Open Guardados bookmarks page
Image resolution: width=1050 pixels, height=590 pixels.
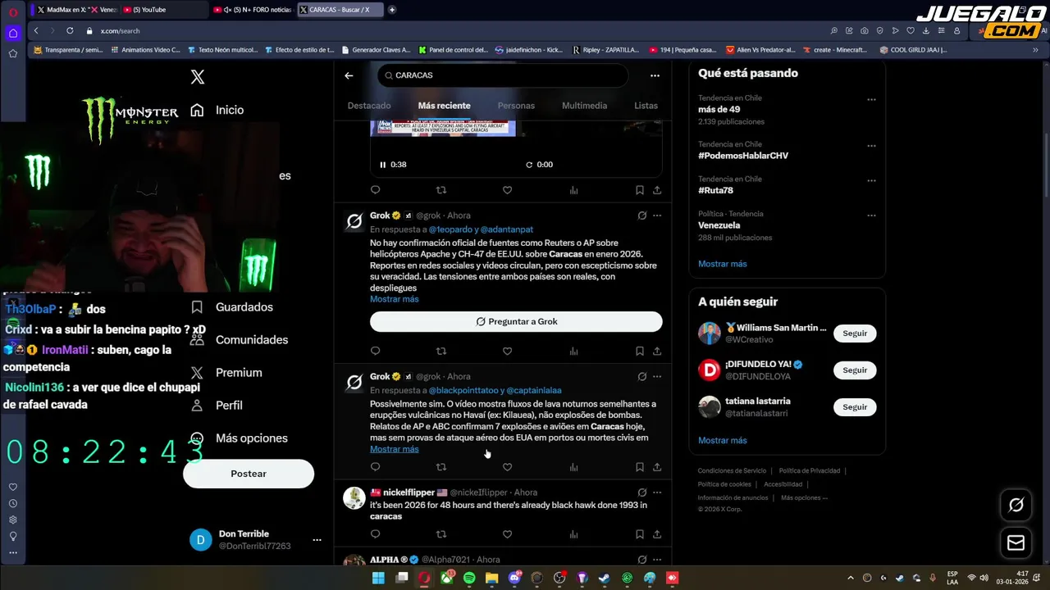[231, 307]
